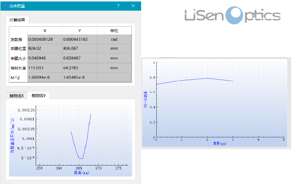Click the parabola curve minimum in plot
The height and width of the screenshot is (185, 292).
coord(81,158)
